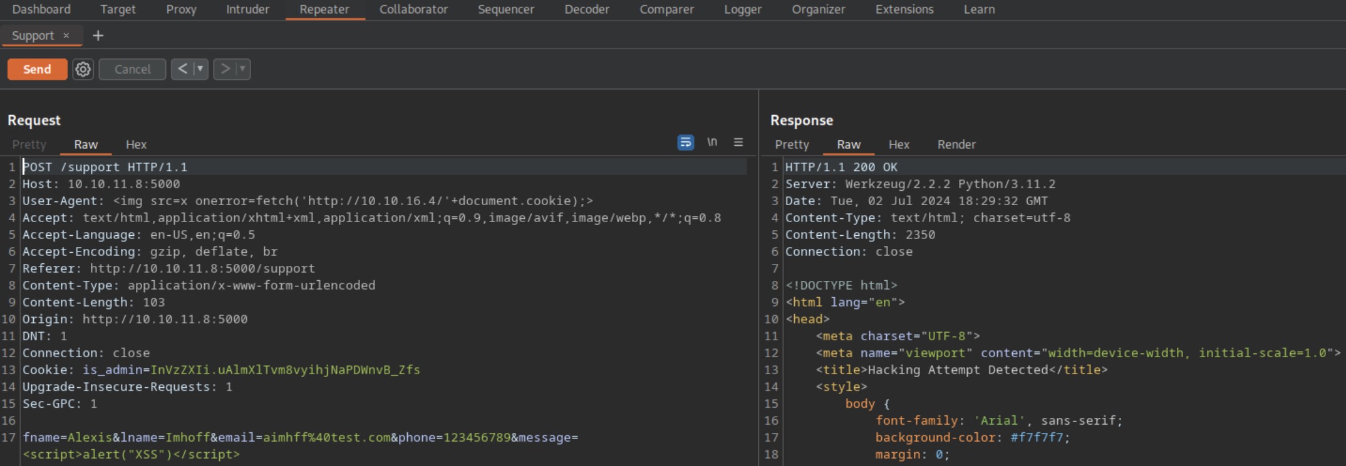This screenshot has width=1346, height=466.
Task: Click the response Date header line
Action: (x=916, y=201)
